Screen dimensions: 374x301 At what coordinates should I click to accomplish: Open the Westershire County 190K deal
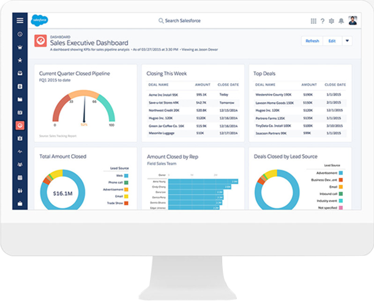(x=273, y=95)
